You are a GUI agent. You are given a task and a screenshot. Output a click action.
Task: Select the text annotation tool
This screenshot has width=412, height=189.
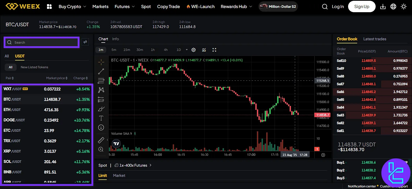(x=101, y=118)
